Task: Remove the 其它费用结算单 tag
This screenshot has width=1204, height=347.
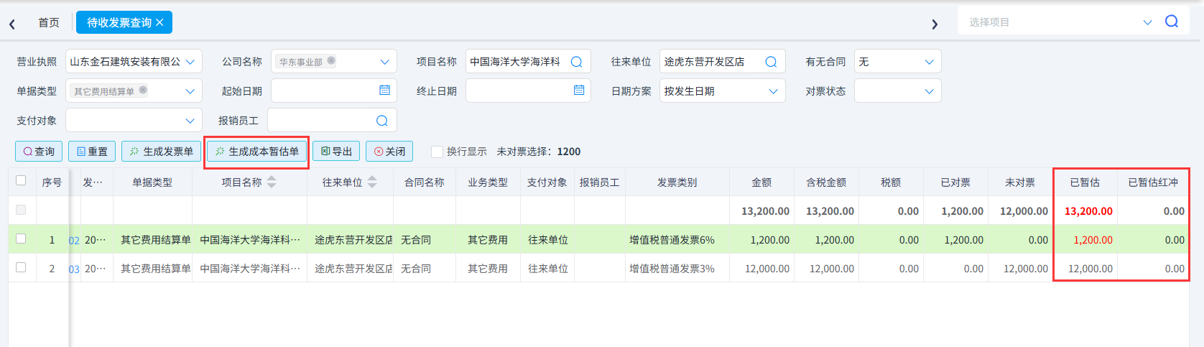Action: pyautogui.click(x=143, y=90)
